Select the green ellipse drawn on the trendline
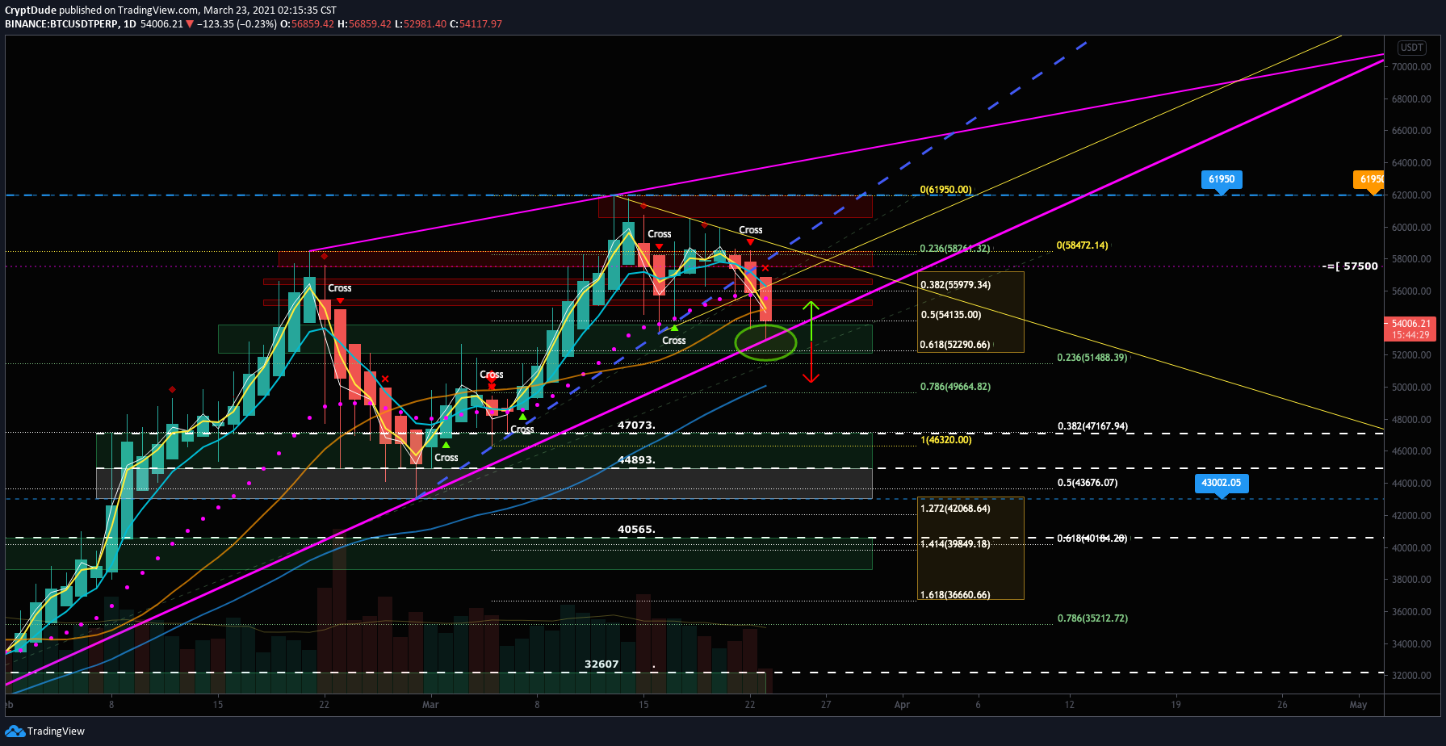The height and width of the screenshot is (746, 1446). (765, 342)
